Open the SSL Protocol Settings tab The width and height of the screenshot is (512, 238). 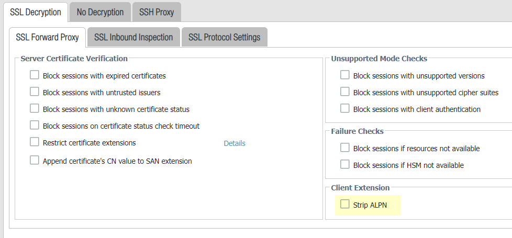(224, 37)
